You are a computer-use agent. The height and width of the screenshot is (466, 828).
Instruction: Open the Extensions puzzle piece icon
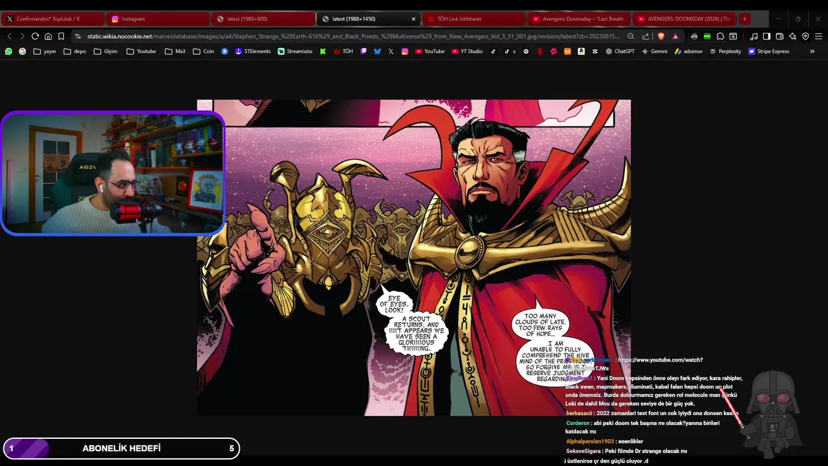(720, 36)
